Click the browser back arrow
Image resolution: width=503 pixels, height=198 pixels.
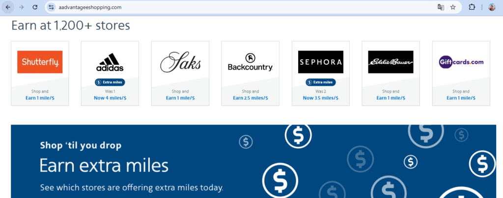[8, 7]
